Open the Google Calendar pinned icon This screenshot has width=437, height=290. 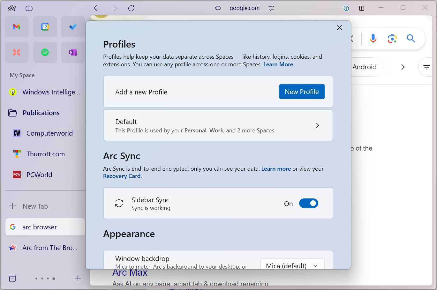(x=45, y=27)
